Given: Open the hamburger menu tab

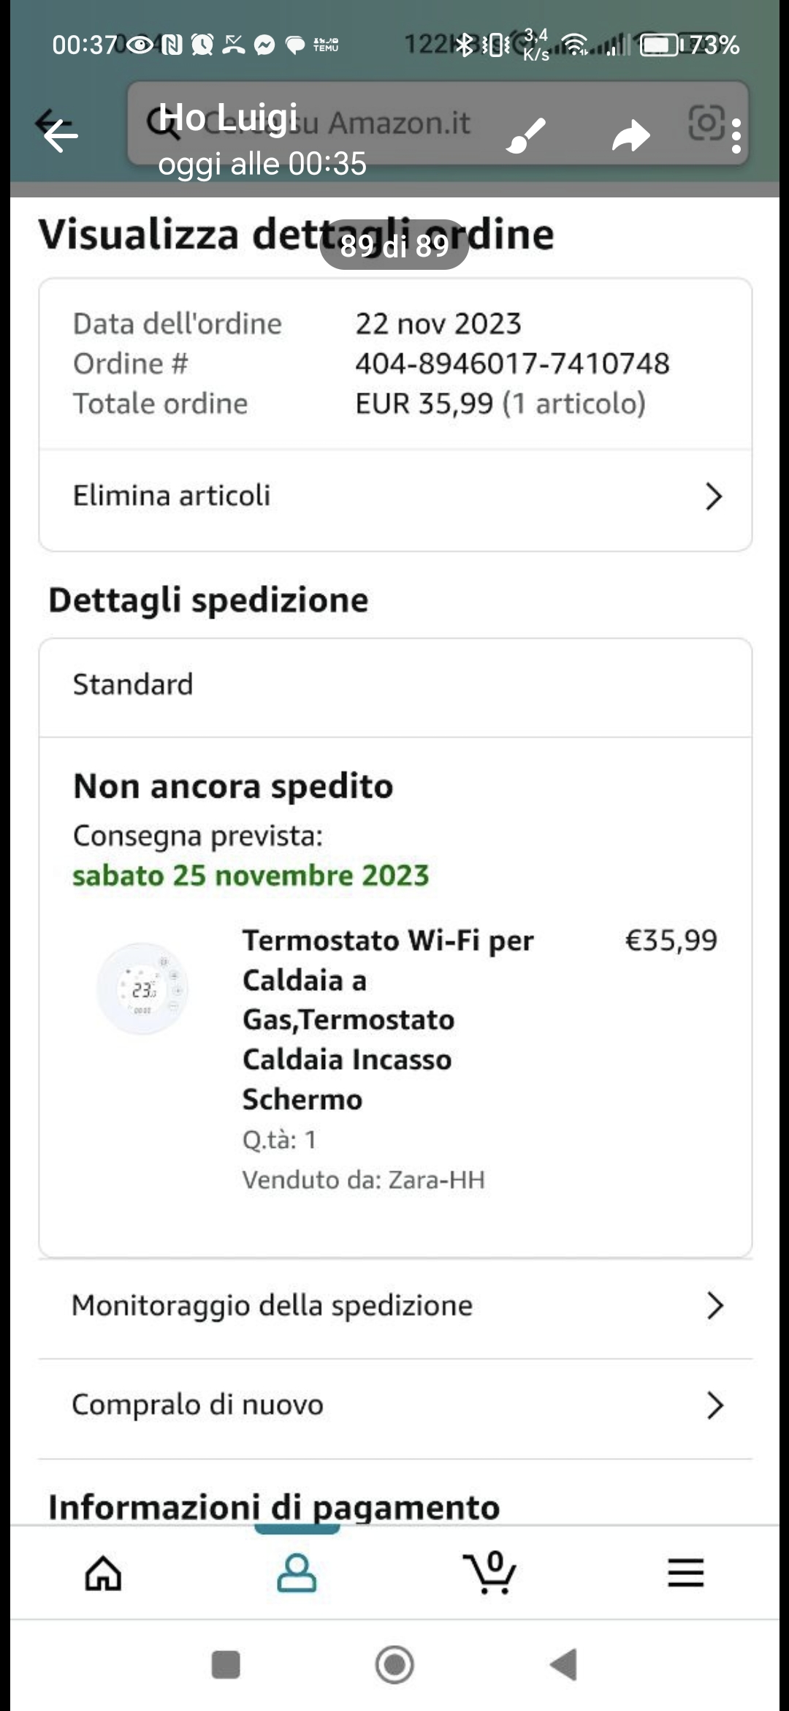Looking at the screenshot, I should 685,1573.
